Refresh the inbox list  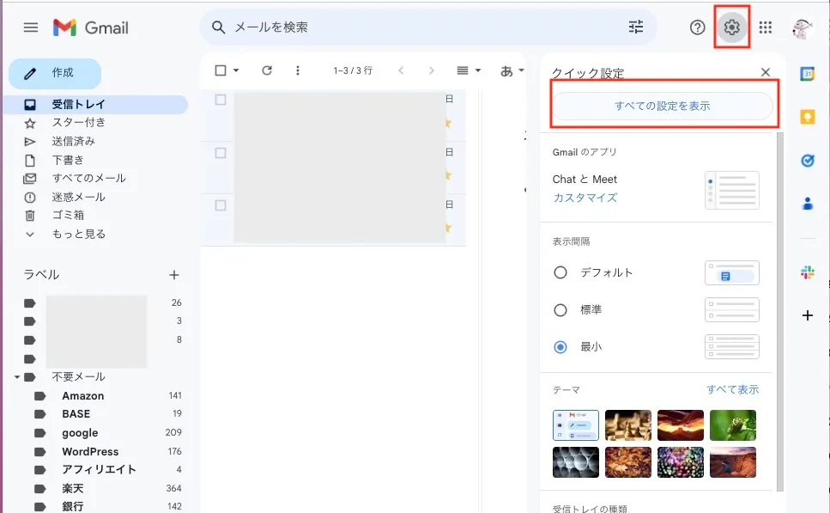(267, 70)
